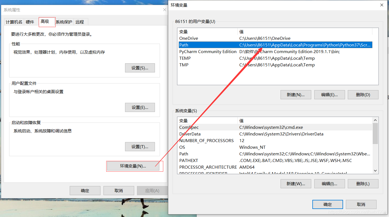Click 编辑(E)... for user variables

[x=330, y=95]
